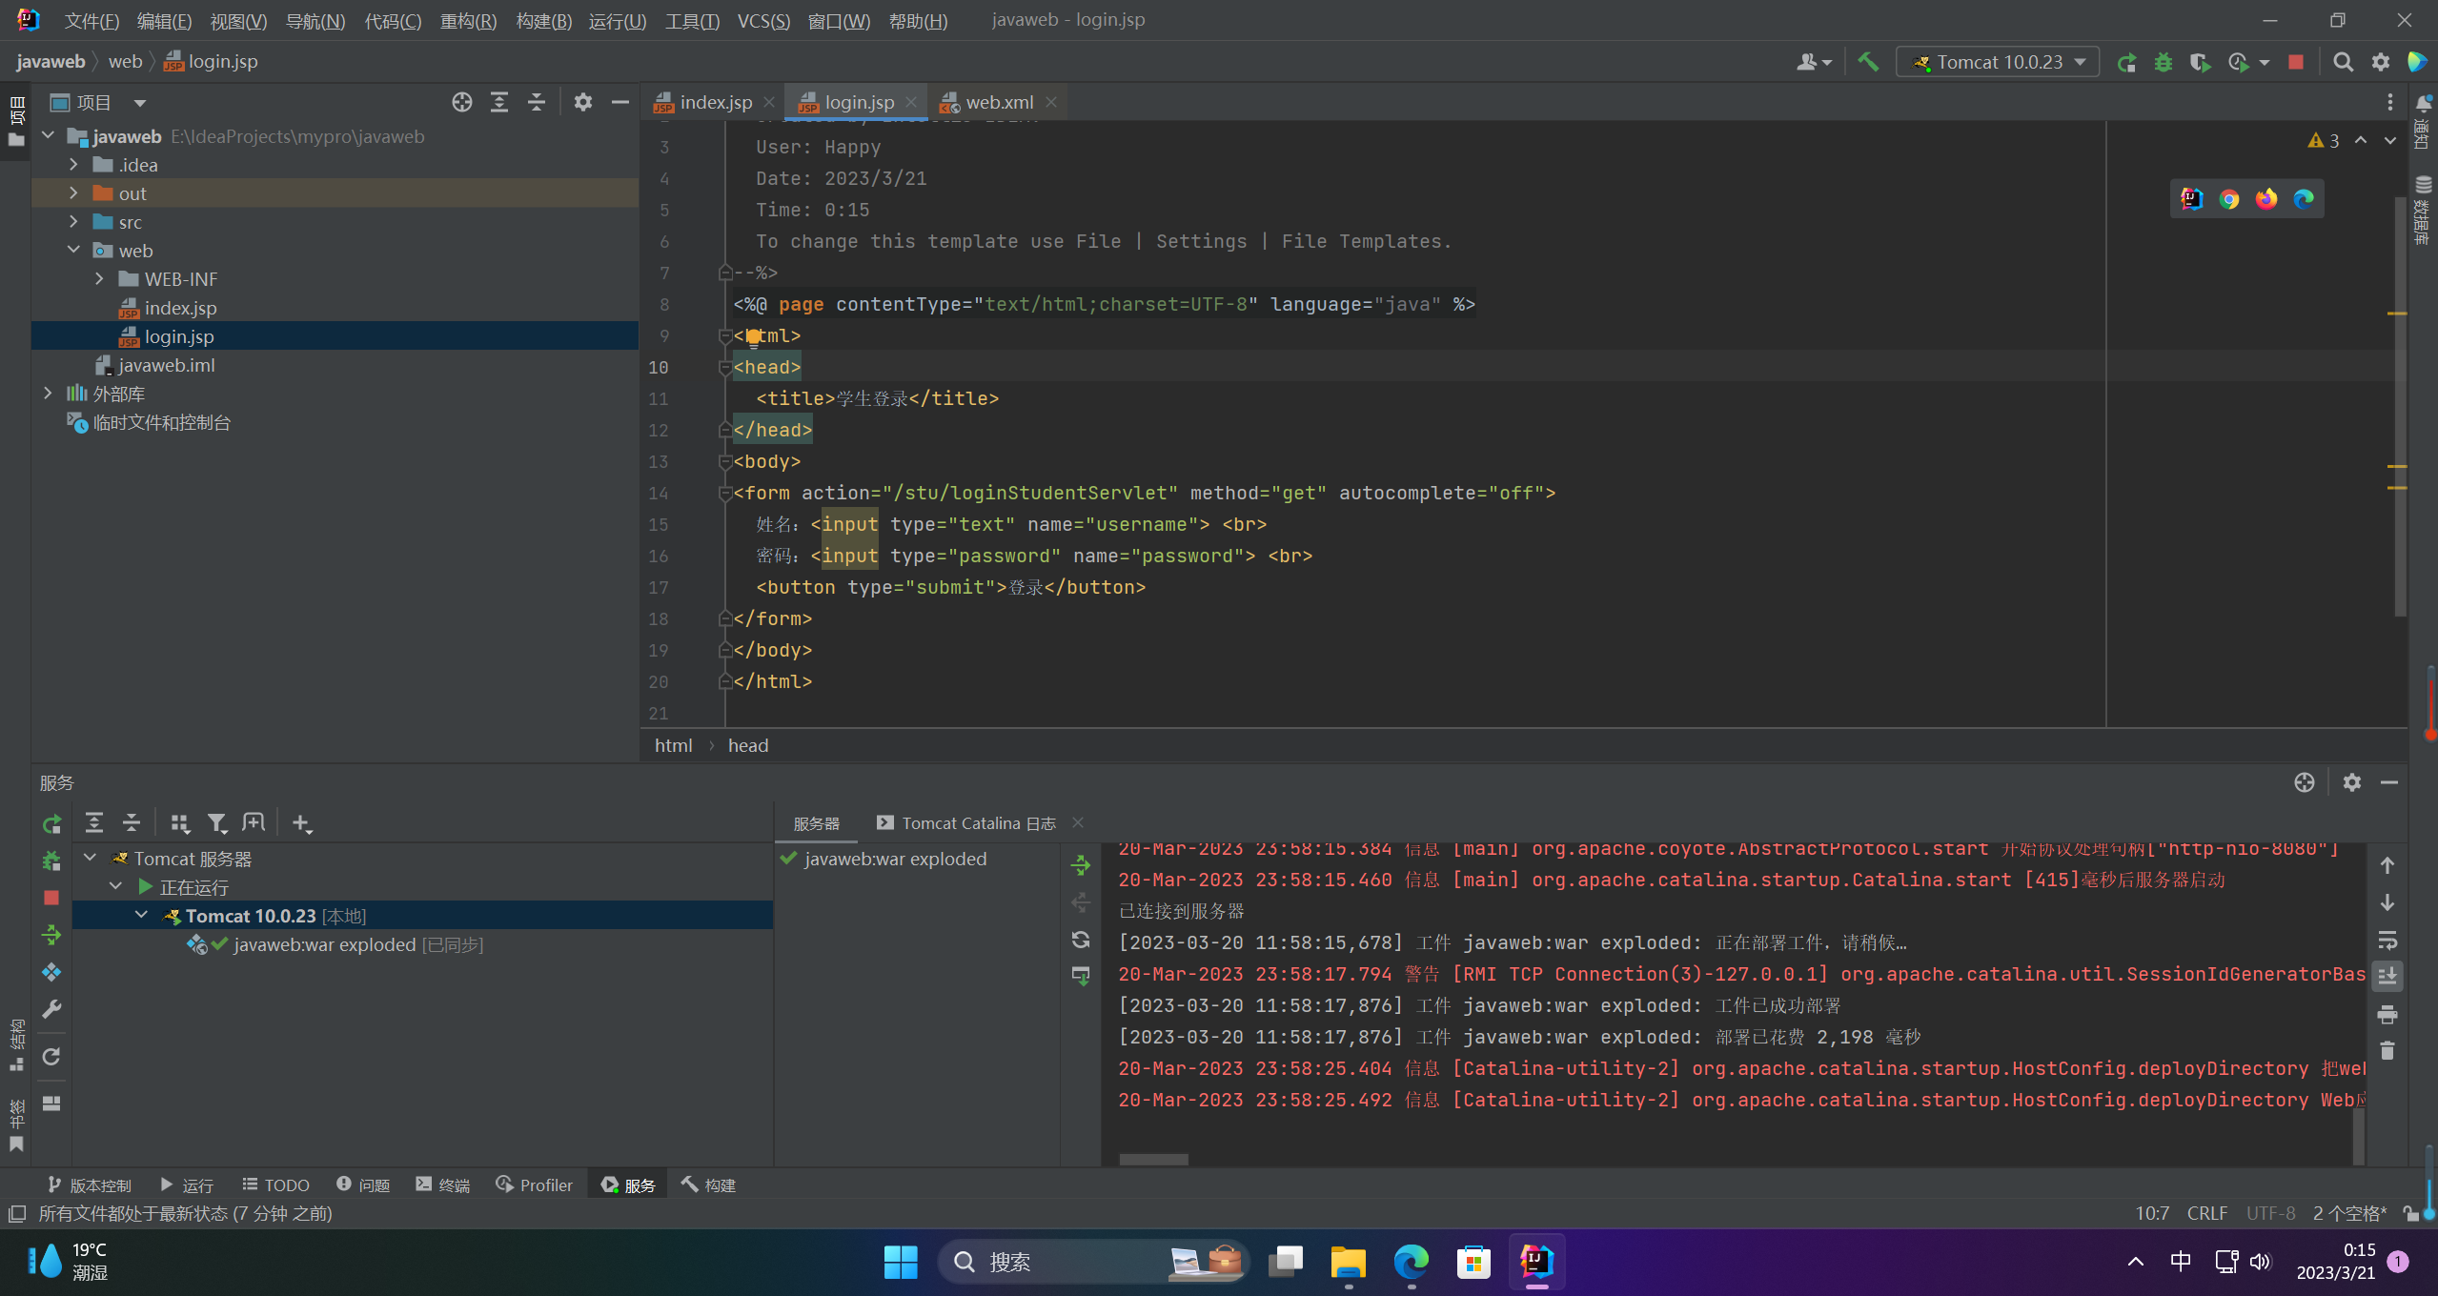Screen dimensions: 2438x1296
Task: Click the filter icon in Services toolbar
Action: [217, 822]
